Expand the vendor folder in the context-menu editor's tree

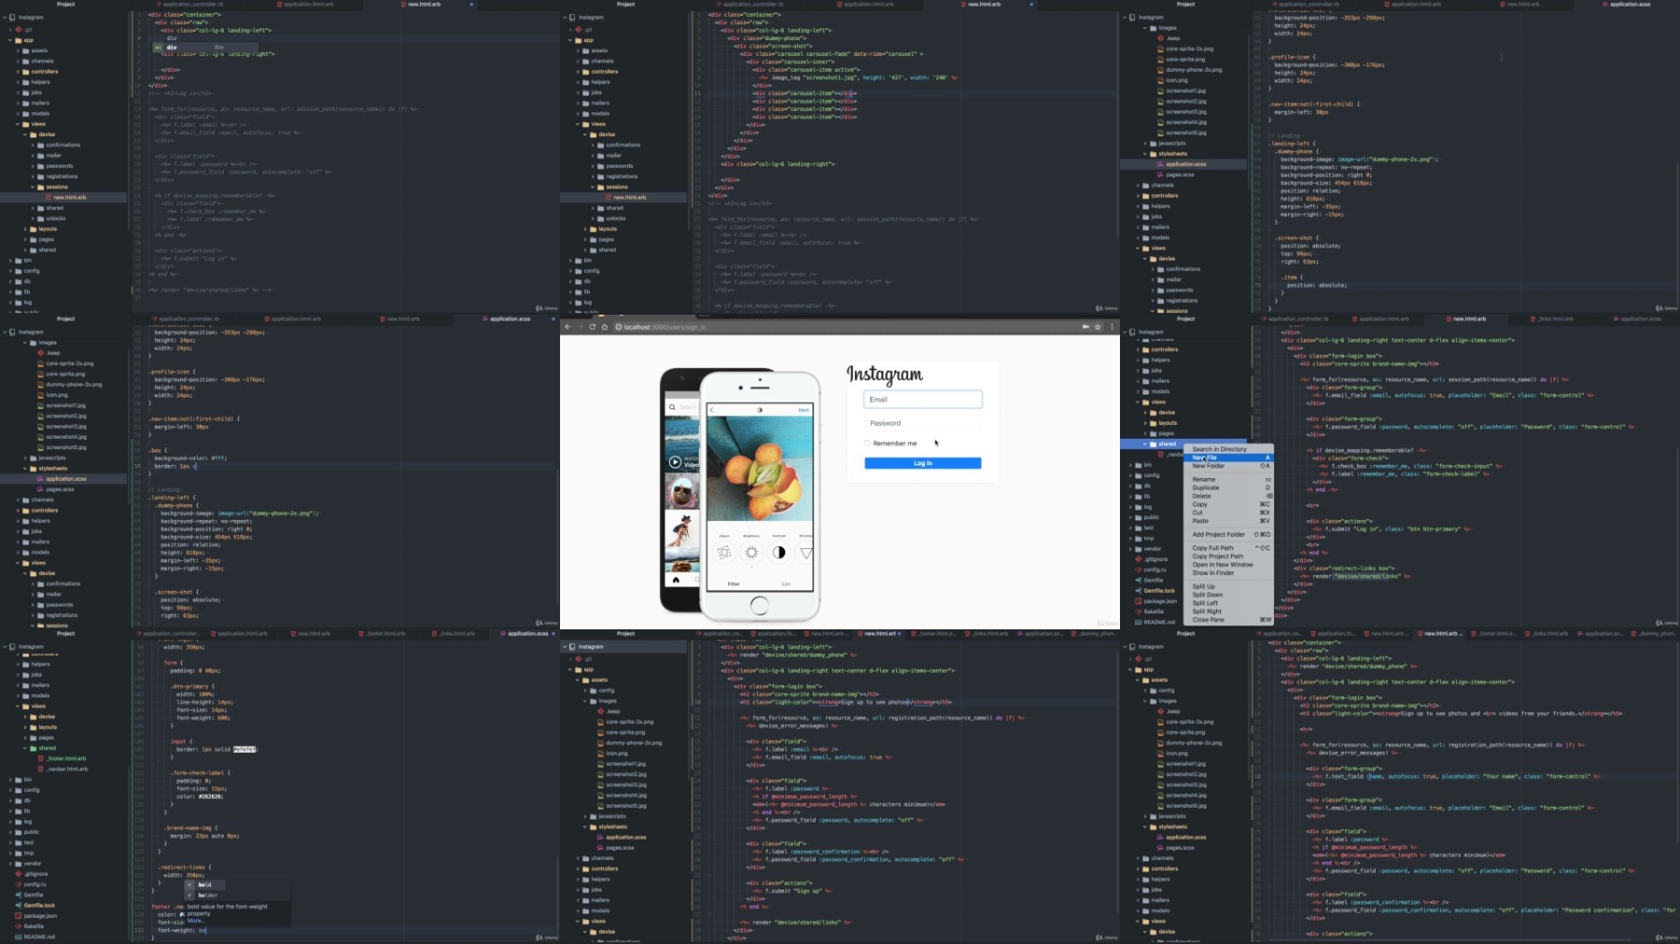coord(1131,548)
